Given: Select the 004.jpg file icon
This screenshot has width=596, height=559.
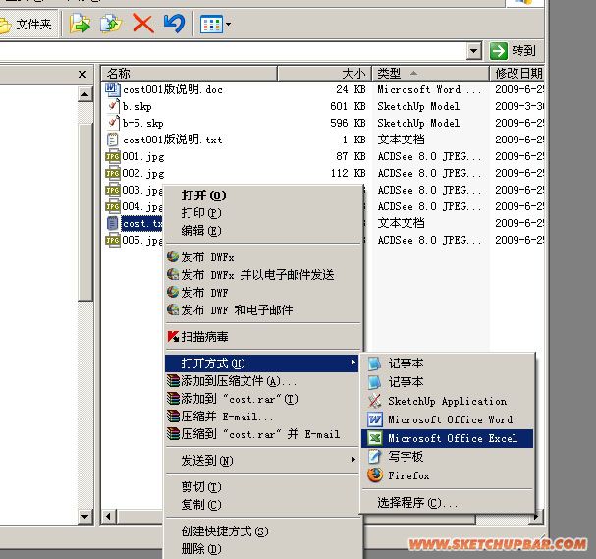Looking at the screenshot, I should tap(113, 206).
